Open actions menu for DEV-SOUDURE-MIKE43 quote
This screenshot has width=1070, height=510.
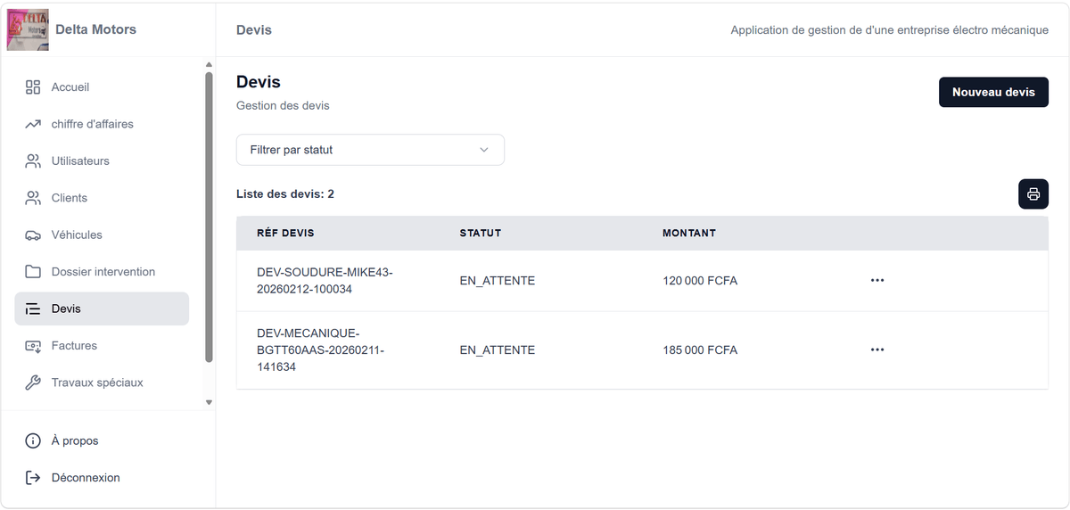(877, 280)
